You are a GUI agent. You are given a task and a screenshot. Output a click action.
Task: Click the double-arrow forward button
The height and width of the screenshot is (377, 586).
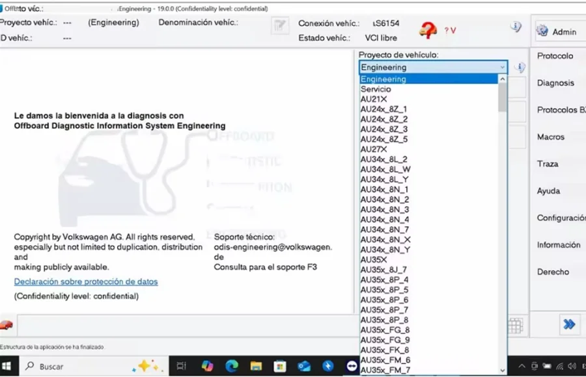(x=569, y=324)
